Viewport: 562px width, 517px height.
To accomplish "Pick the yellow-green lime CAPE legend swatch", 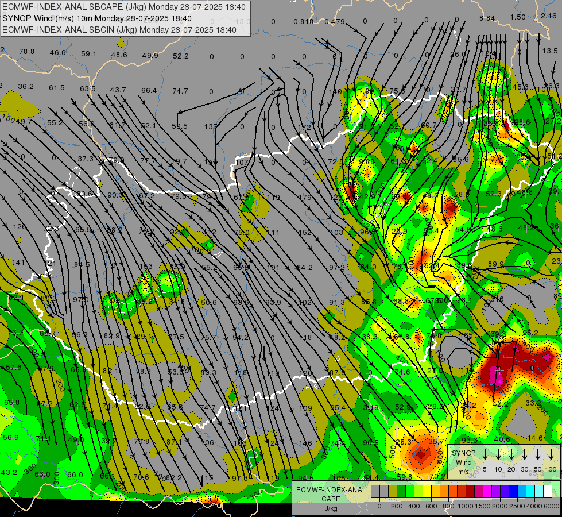I will click(x=418, y=491).
